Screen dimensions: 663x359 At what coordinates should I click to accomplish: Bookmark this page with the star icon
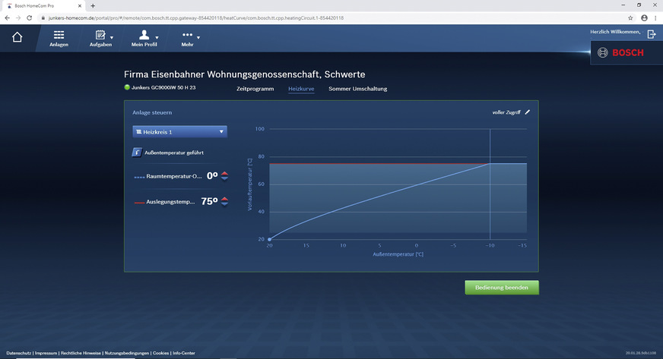click(x=630, y=17)
